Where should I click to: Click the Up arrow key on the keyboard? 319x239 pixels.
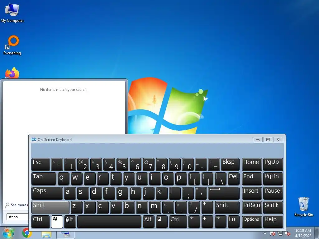207,207
